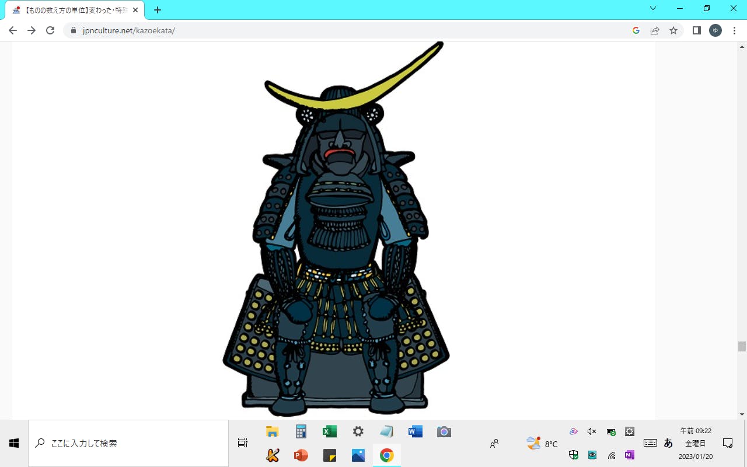Toggle the Japanese IME あ input mode

pyautogui.click(x=668, y=443)
